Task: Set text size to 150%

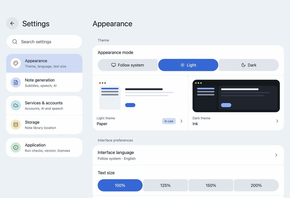Action: [x=211, y=185]
